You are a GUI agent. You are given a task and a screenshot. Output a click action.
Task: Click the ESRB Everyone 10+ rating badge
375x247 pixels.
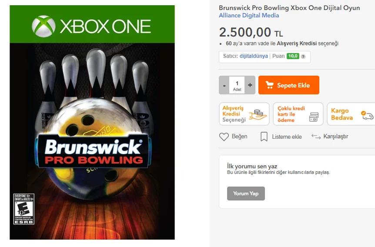coord(24,209)
